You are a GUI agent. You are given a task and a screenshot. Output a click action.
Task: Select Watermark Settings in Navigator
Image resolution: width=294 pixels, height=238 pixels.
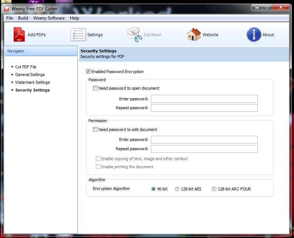[32, 82]
